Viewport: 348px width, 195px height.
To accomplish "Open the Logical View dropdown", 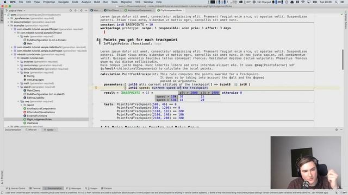I will pyautogui.click(x=15, y=10).
